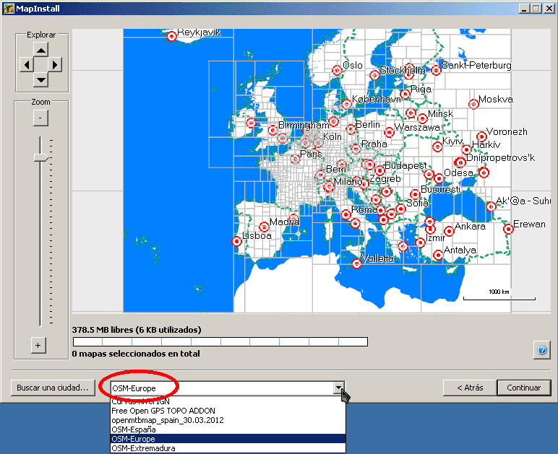Image resolution: width=558 pixels, height=454 pixels.
Task: Click the Erewan marker on the map
Action: click(508, 229)
